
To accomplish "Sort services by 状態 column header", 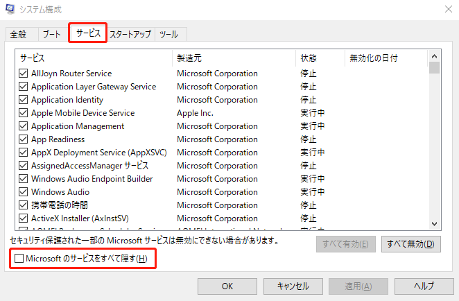I will point(320,58).
